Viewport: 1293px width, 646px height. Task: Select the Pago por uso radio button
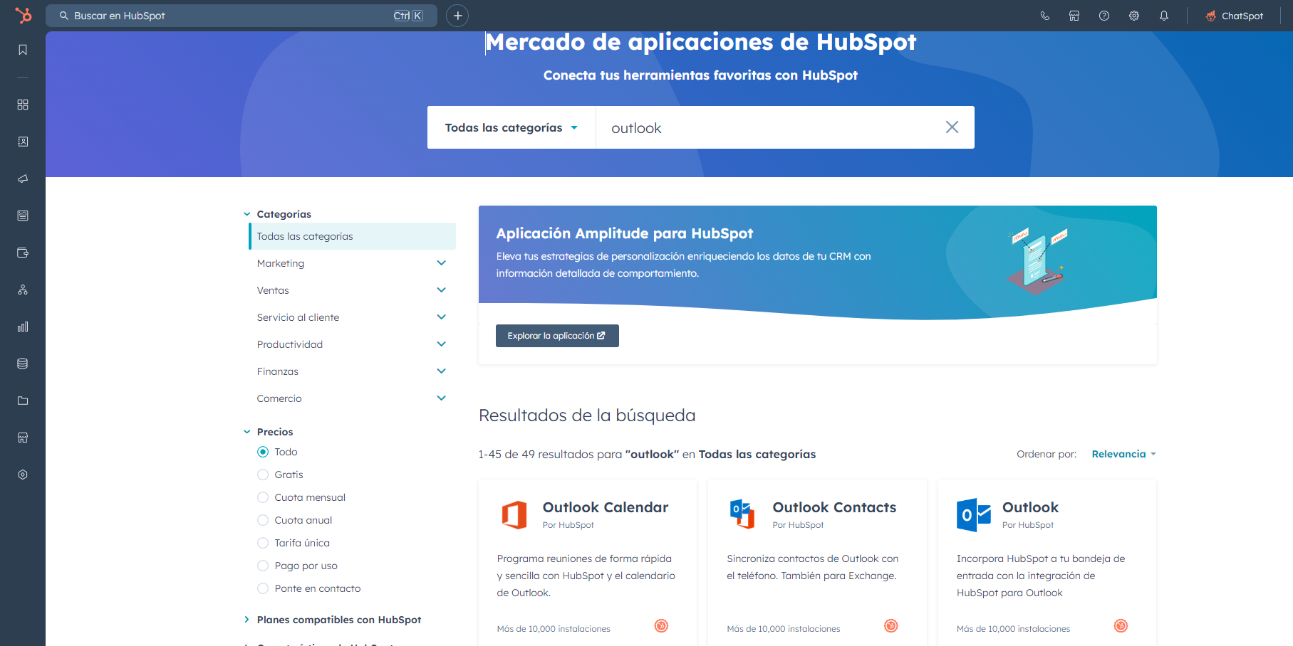[x=263, y=566]
